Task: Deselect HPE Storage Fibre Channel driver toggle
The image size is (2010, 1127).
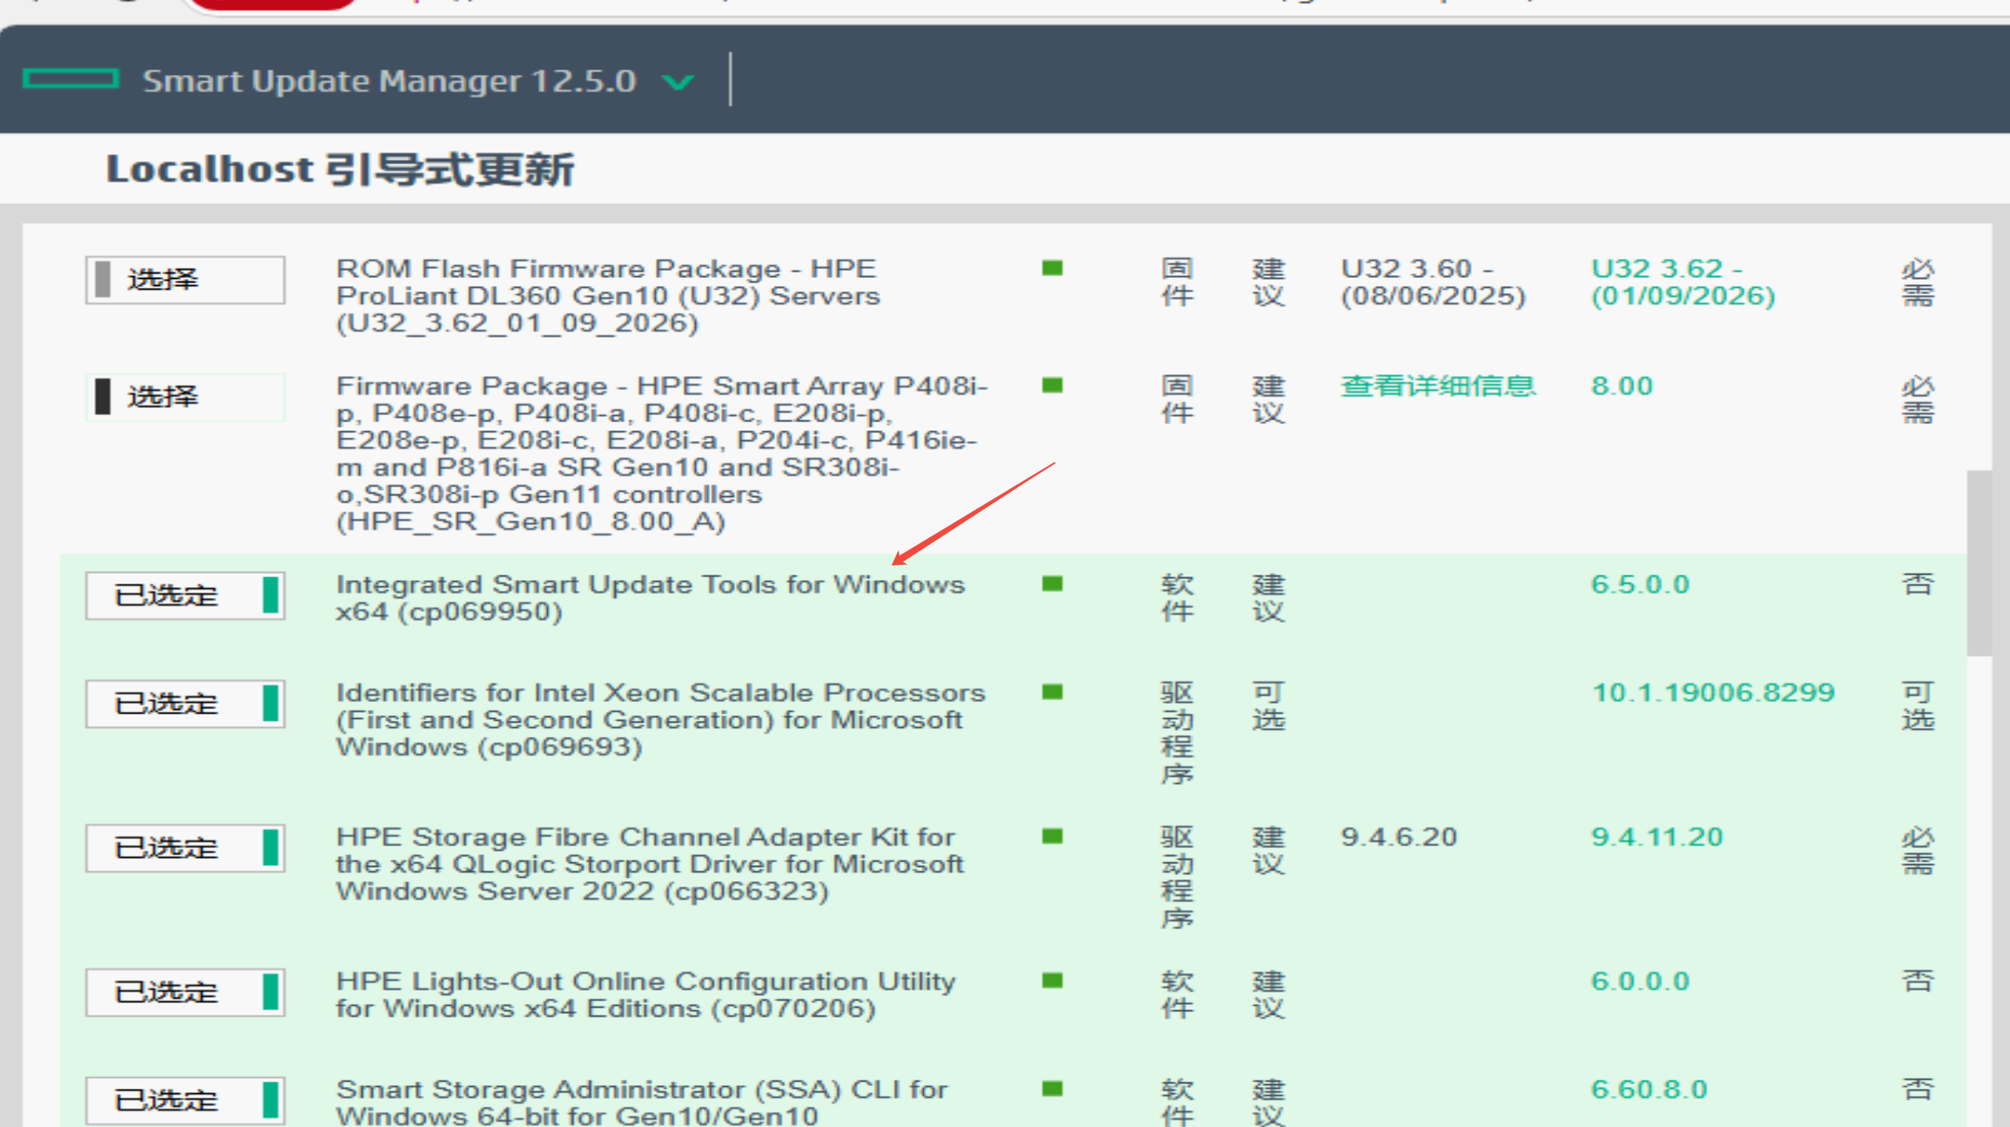Action: coord(185,848)
